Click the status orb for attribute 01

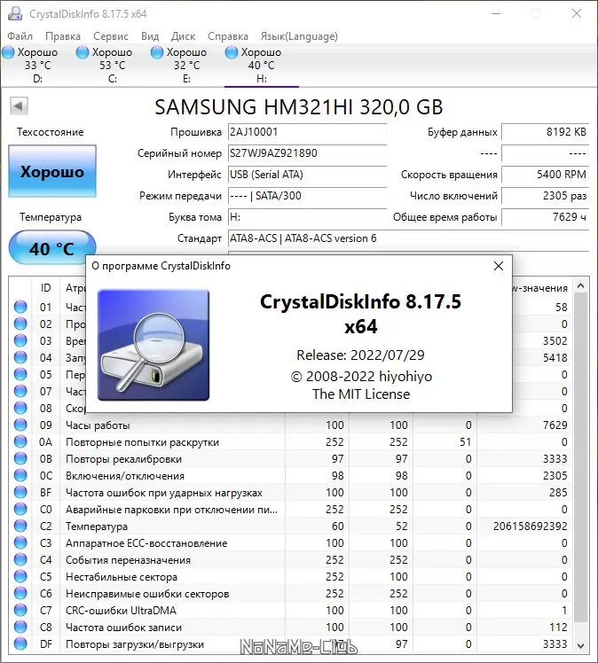click(20, 307)
